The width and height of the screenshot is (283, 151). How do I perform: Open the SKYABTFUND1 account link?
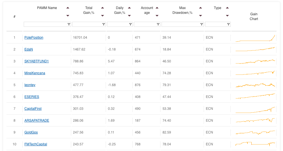36,61
